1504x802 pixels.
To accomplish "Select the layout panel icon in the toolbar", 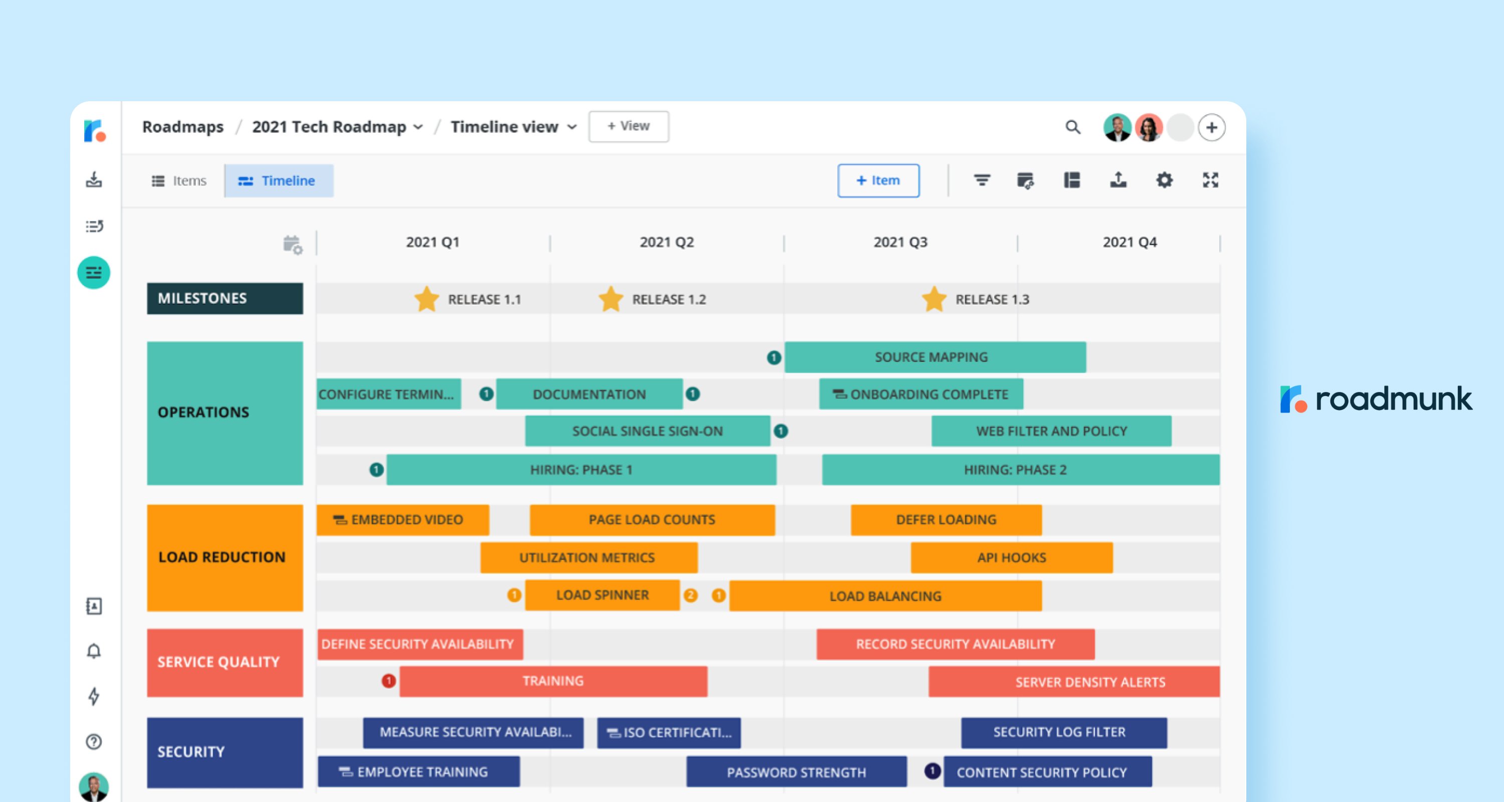I will pos(1072,181).
